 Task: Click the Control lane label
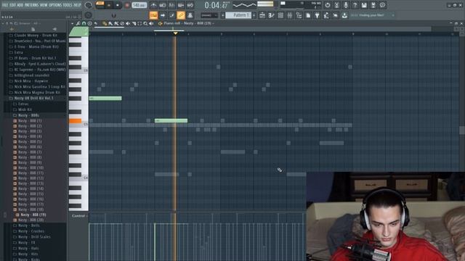[x=78, y=216]
